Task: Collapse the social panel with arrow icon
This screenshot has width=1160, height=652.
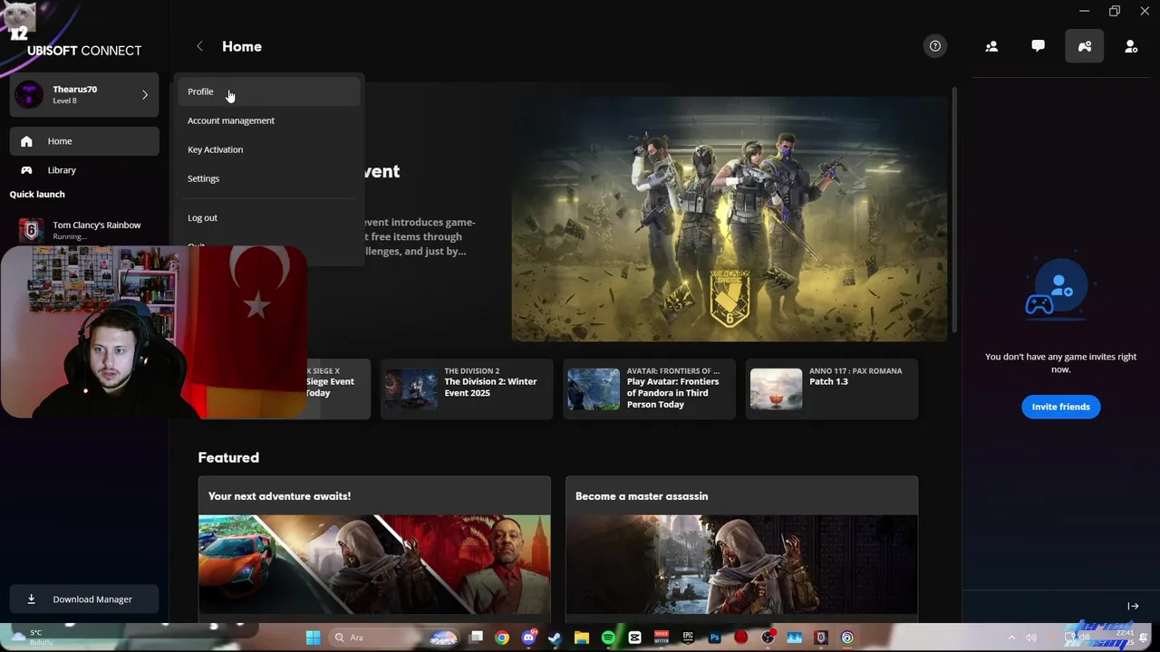Action: coord(1133,606)
